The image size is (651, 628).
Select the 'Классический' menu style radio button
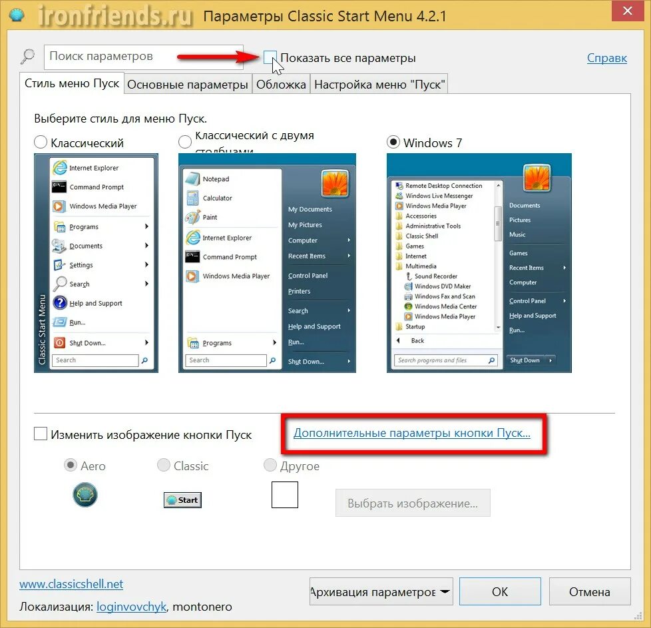41,142
